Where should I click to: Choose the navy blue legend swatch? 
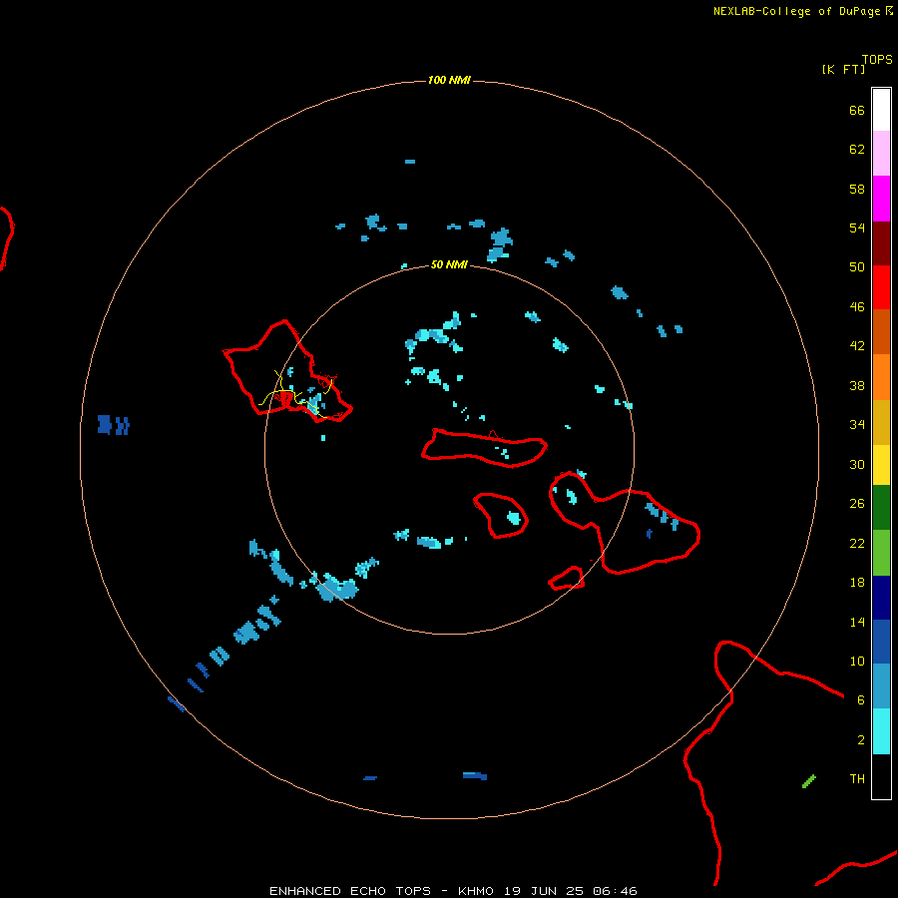(x=881, y=598)
